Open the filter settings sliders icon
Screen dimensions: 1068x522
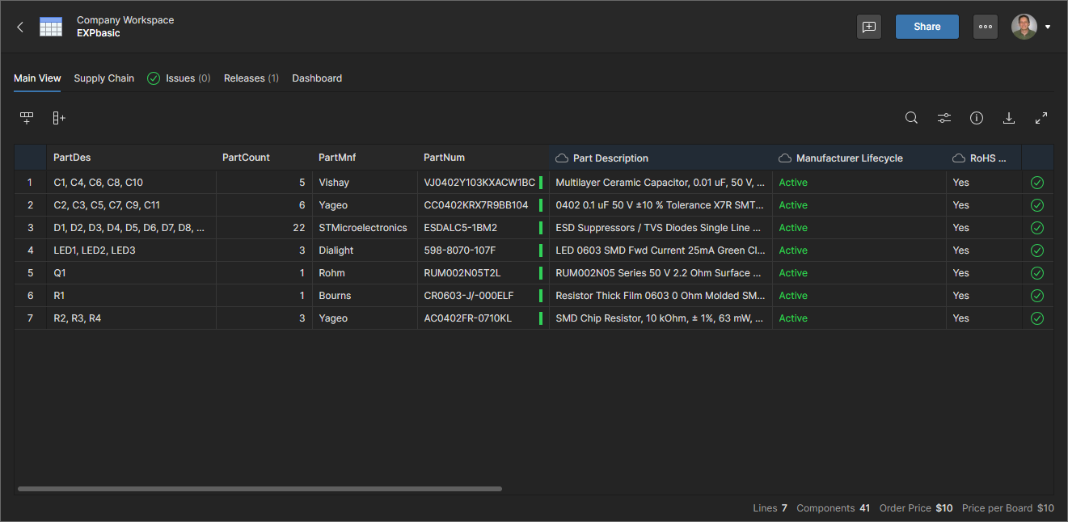tap(943, 118)
